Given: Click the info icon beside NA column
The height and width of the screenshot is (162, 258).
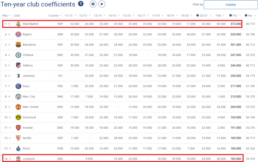Looking at the screenshot, I should (x=246, y=15).
